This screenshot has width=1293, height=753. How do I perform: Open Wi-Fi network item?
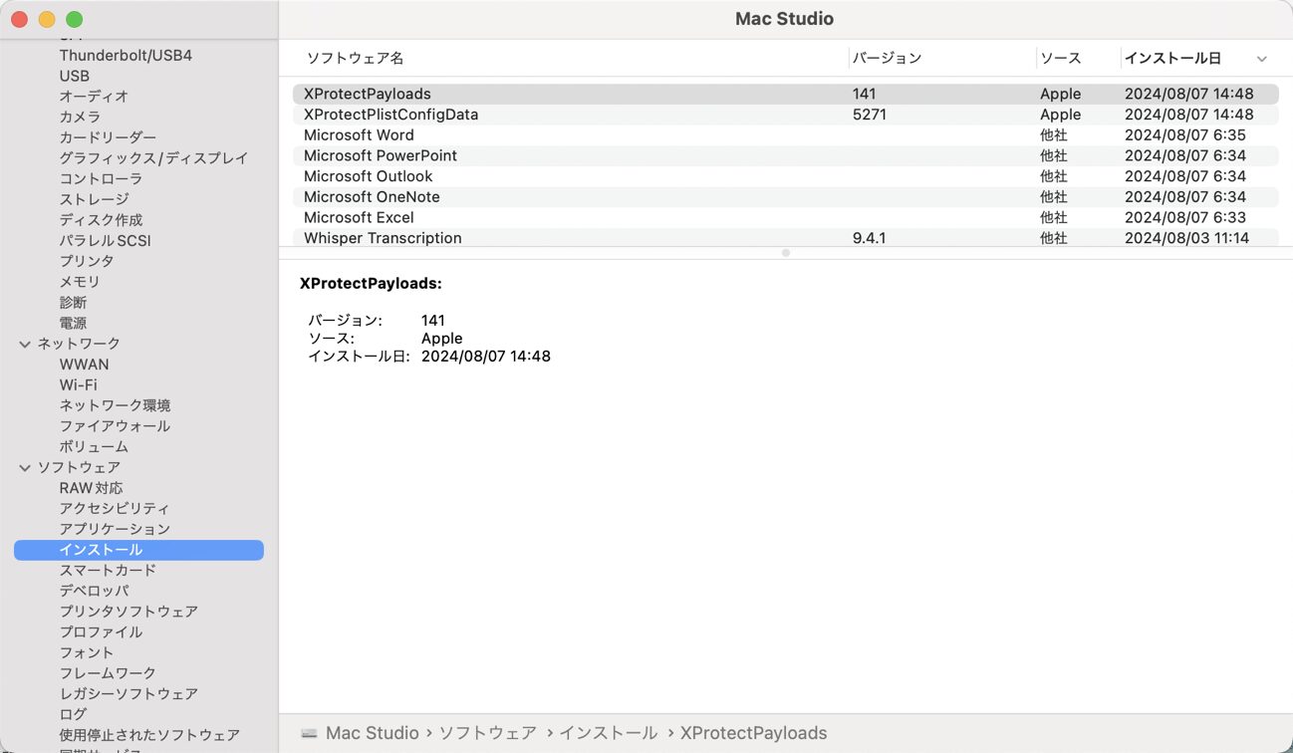[78, 384]
